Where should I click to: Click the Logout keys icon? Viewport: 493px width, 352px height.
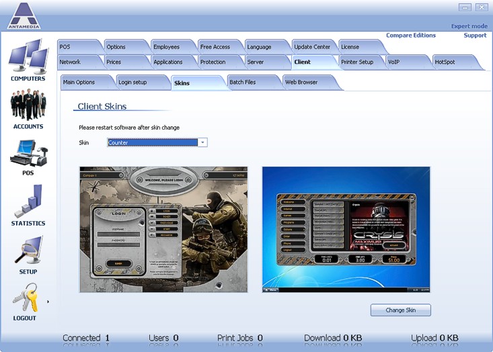[x=26, y=297]
